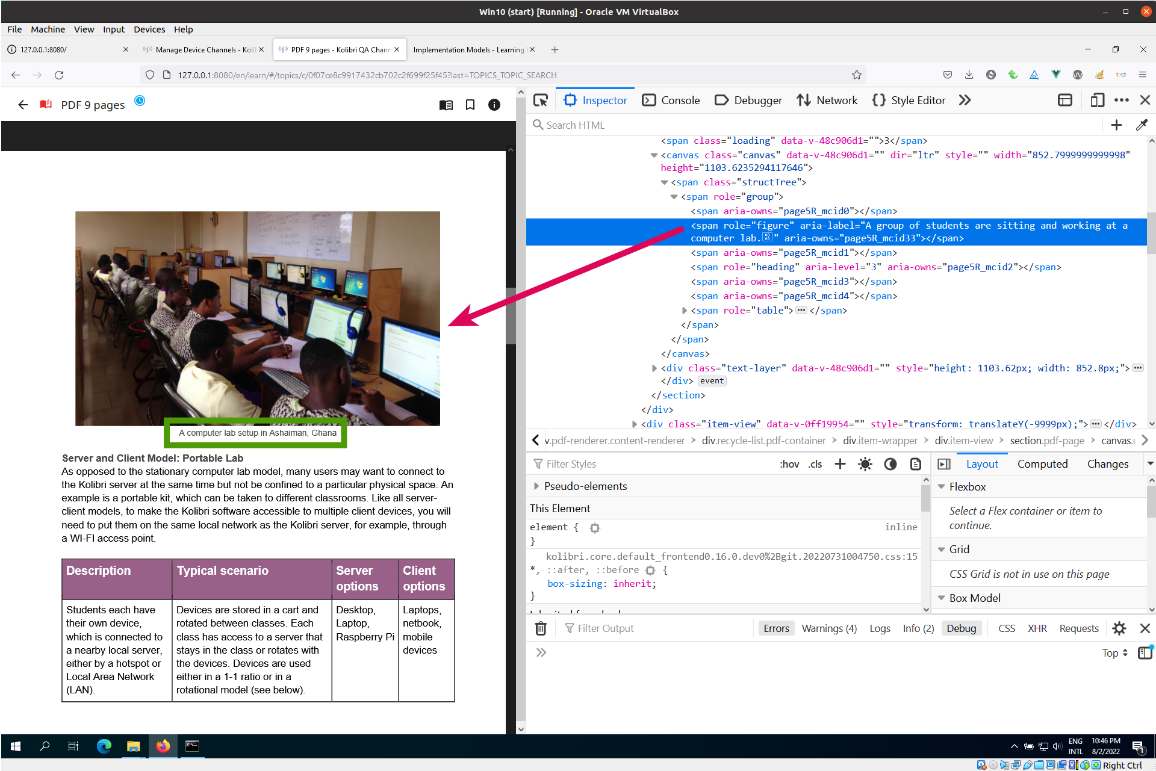The height and width of the screenshot is (771, 1156).
Task: Open the Computed tab
Action: pyautogui.click(x=1042, y=464)
